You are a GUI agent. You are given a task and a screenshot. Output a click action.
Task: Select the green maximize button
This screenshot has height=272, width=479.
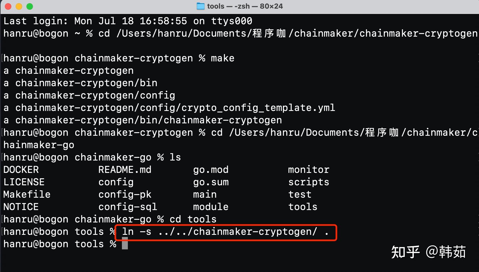click(x=30, y=6)
